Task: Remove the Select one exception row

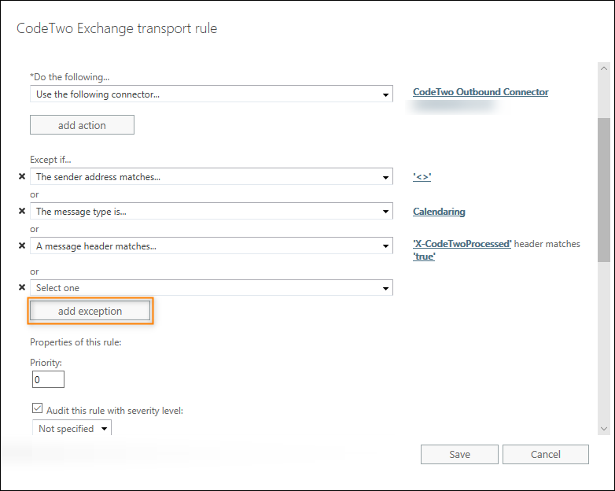Action: tap(22, 287)
